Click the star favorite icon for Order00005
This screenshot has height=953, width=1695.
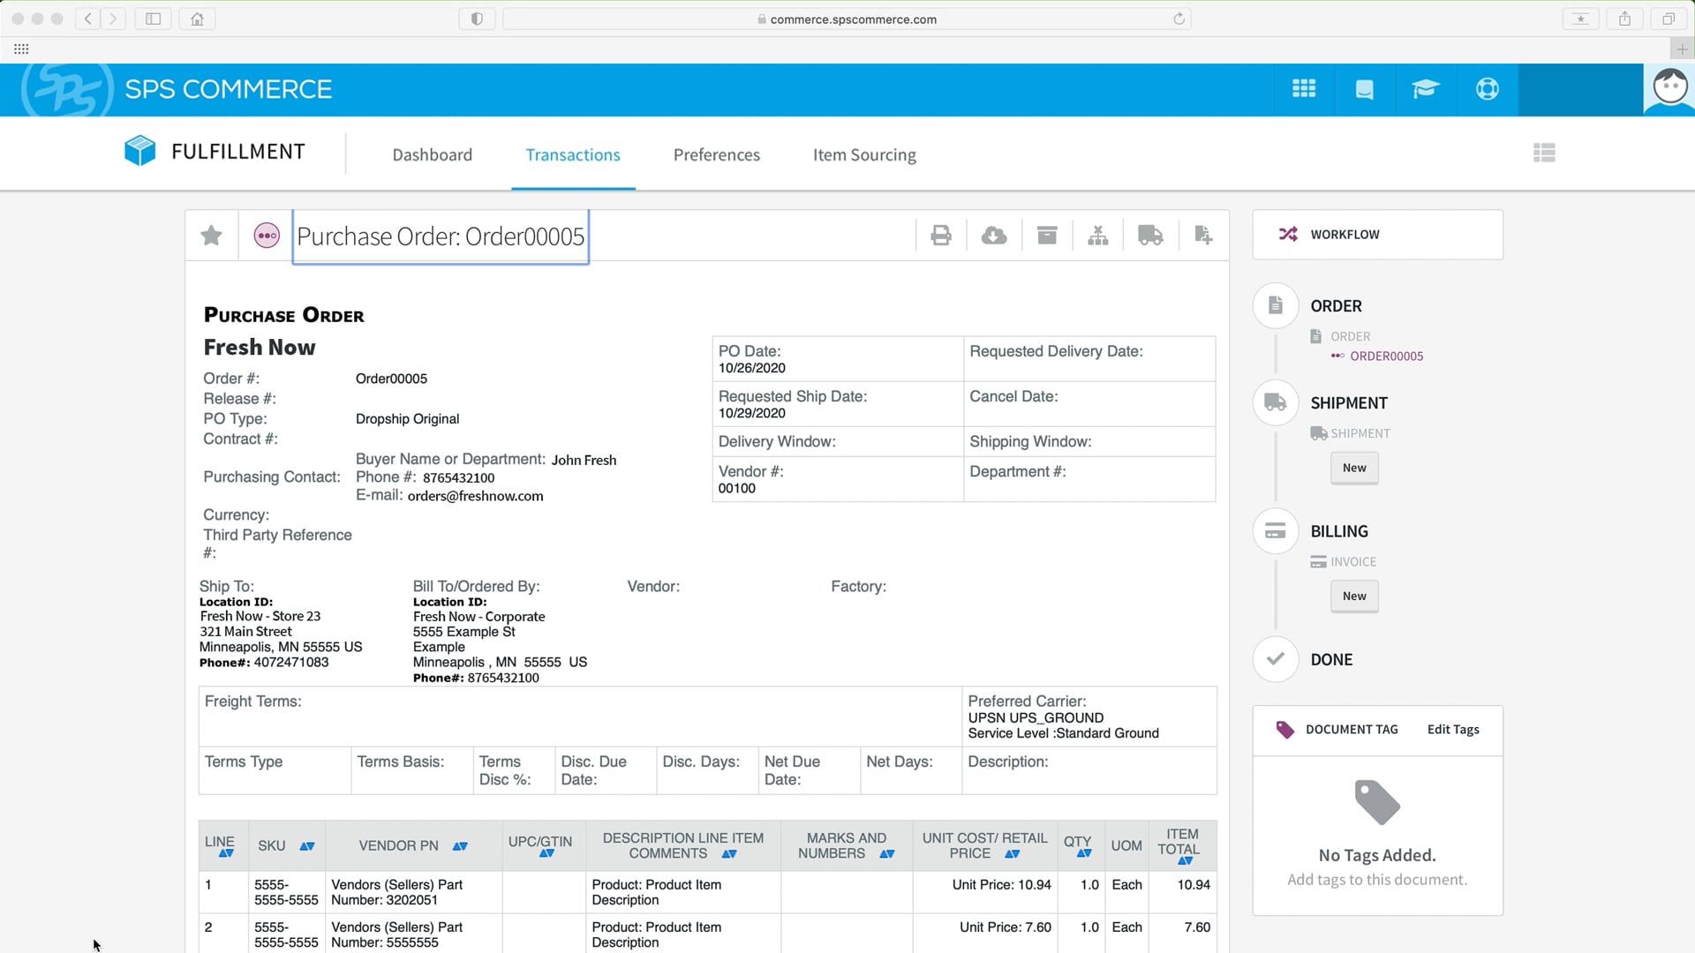coord(211,236)
